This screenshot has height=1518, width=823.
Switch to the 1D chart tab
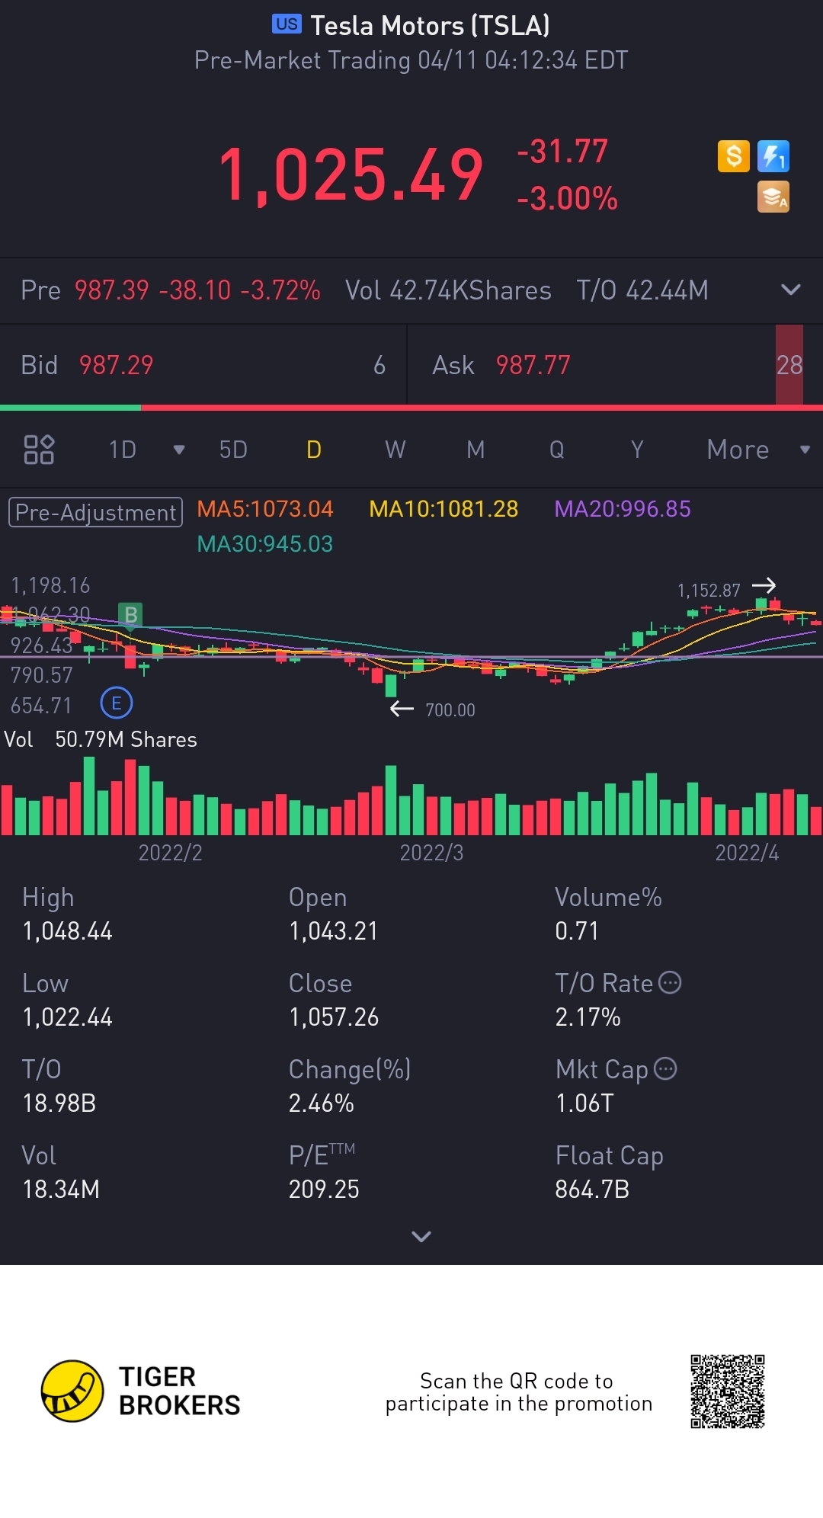(x=122, y=450)
